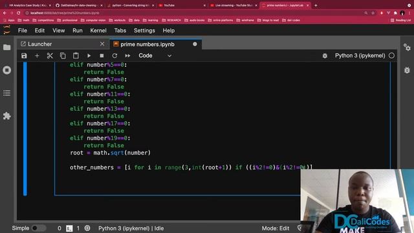Click the blue cell collapser bar
Image resolution: width=414 pixels, height=233 pixels.
[25, 129]
